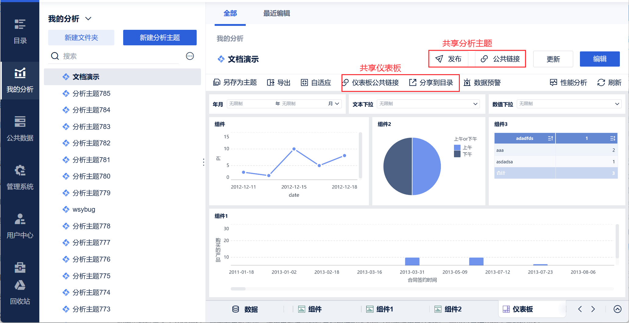The width and height of the screenshot is (629, 323).
Task: Sort the column 1 header icon
Action: [613, 138]
